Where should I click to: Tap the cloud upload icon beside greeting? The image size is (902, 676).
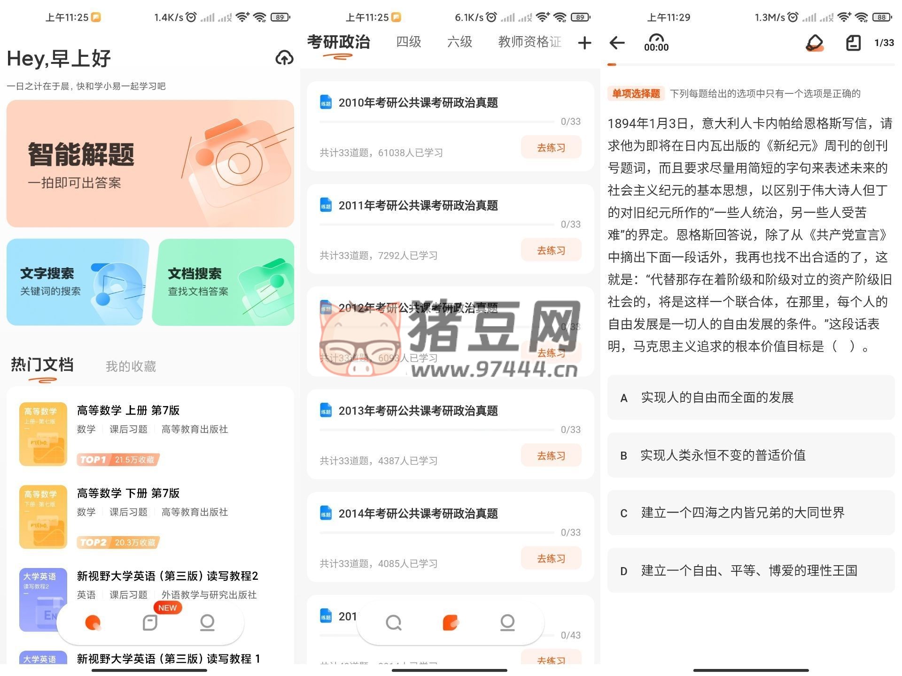[284, 58]
